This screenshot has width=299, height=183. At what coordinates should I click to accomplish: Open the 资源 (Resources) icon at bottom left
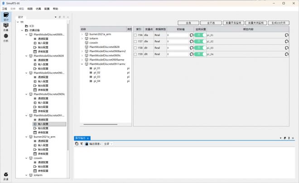(x=6, y=175)
